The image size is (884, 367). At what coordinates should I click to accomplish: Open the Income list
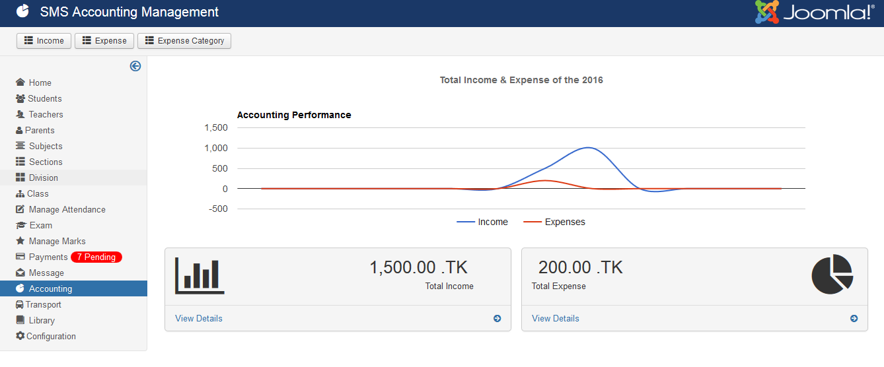(44, 41)
